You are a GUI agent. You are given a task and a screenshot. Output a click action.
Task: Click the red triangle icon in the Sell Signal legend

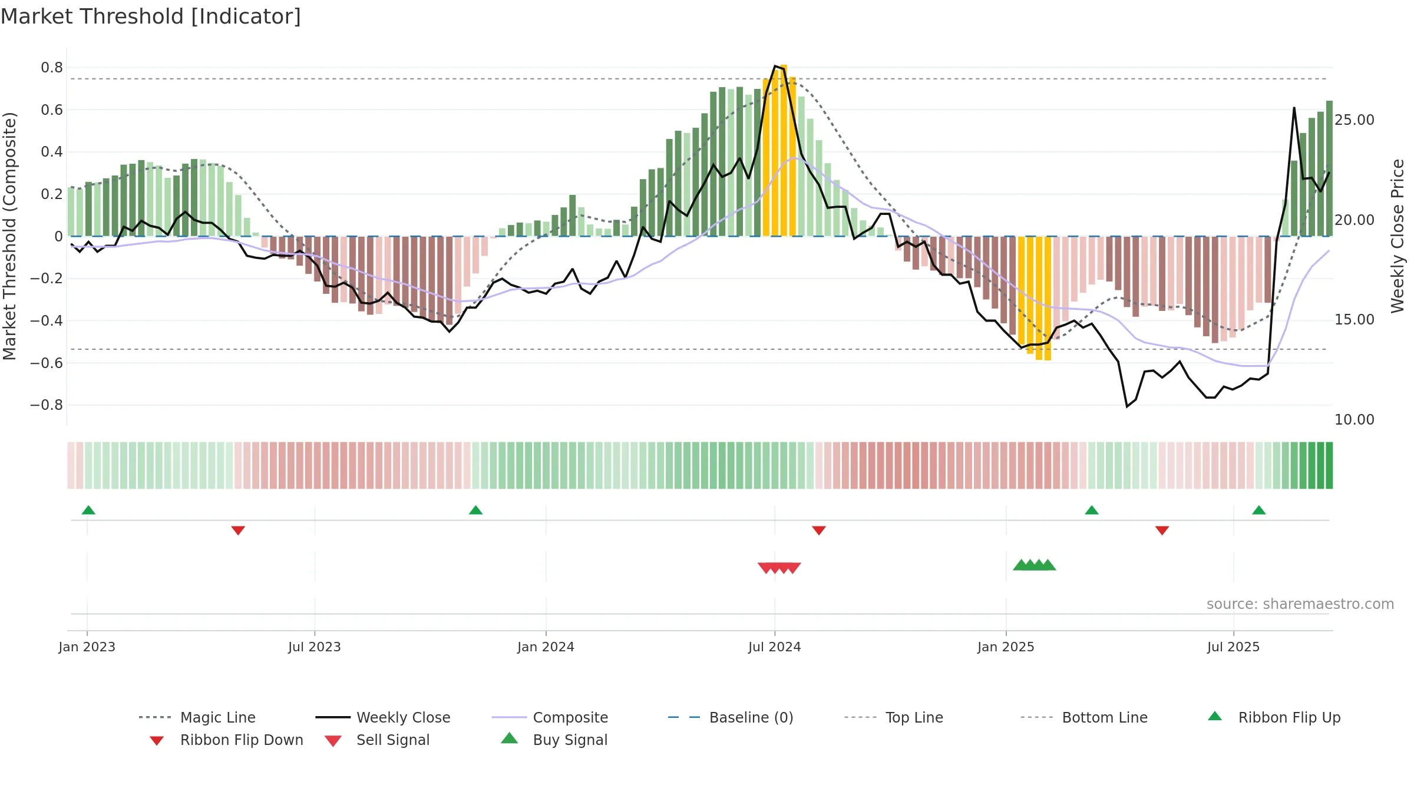click(333, 741)
